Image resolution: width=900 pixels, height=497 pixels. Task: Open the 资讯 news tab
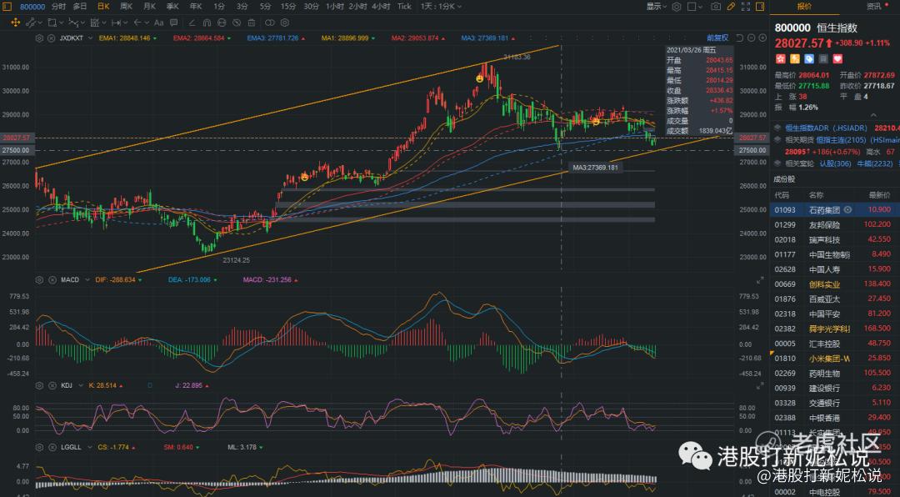[873, 7]
